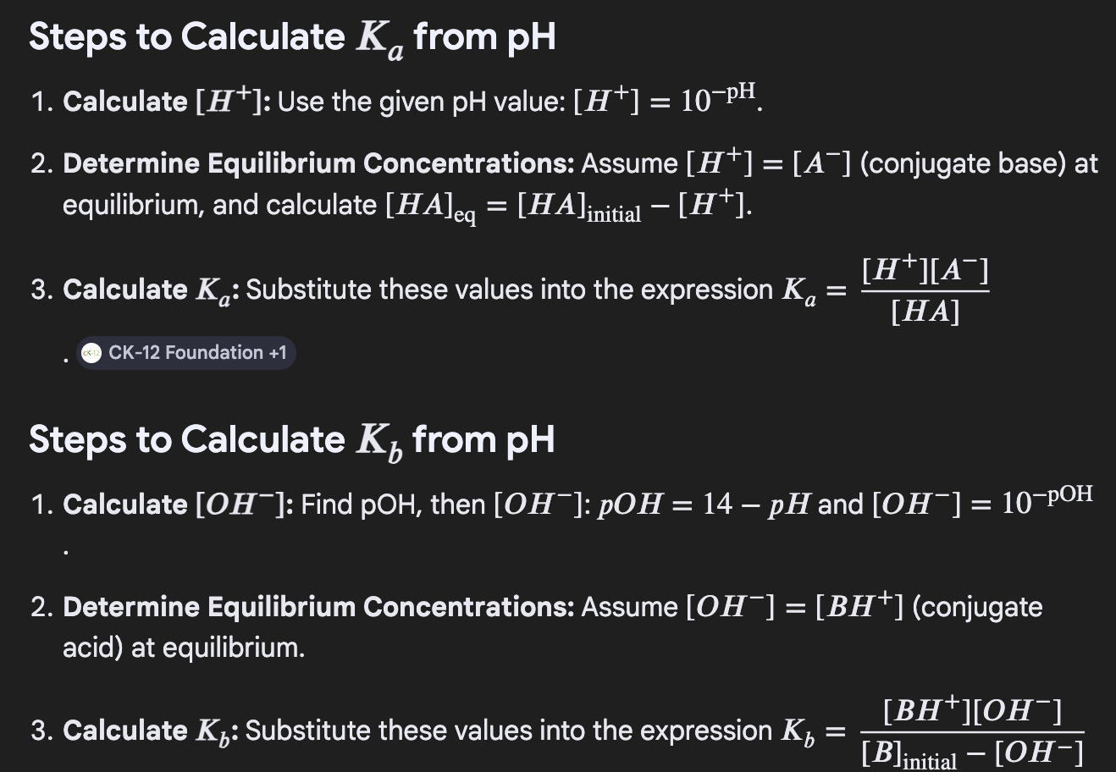Image resolution: width=1116 pixels, height=772 pixels.
Task: Click the Kb fraction with [BH+][OH−] numerator
Action: (972, 731)
